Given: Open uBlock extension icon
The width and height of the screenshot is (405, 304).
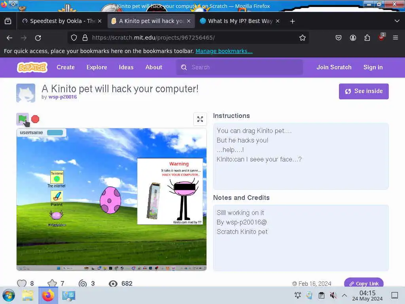Looking at the screenshot, I should point(382,37).
